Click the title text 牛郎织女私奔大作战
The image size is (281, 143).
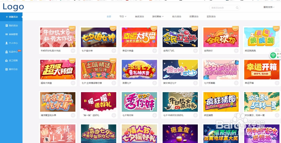(x=51, y=51)
